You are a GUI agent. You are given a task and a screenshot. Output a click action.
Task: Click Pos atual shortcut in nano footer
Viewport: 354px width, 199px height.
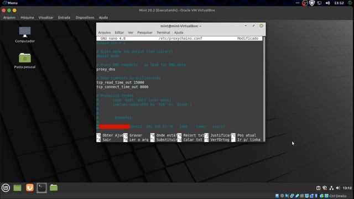click(x=244, y=135)
